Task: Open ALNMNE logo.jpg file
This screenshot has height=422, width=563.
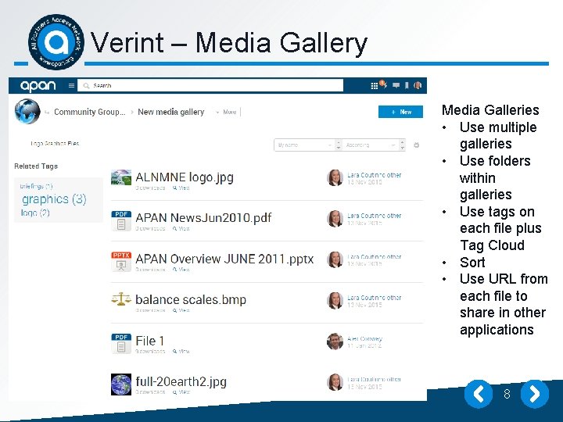Action: pyautogui.click(x=185, y=177)
